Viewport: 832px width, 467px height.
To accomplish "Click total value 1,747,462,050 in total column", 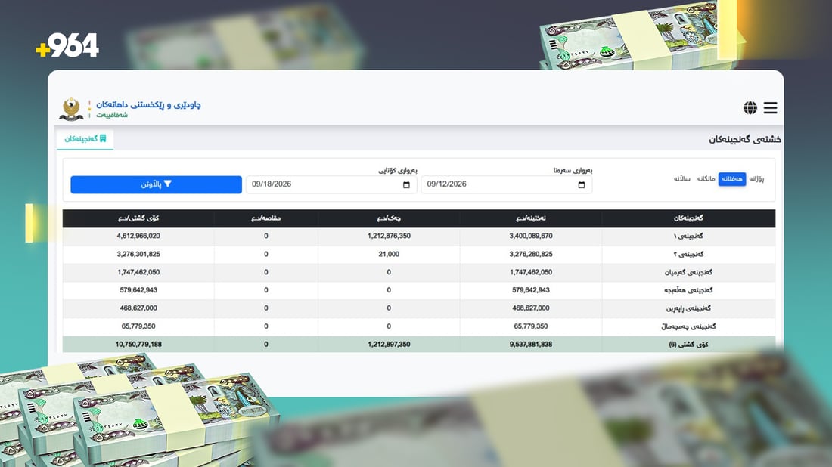I will tap(138, 272).
